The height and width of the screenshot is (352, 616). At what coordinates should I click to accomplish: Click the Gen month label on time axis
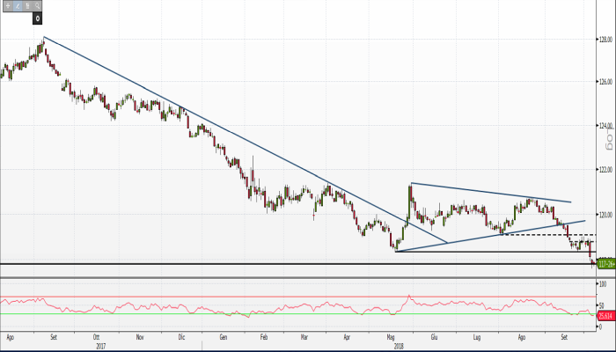point(224,337)
